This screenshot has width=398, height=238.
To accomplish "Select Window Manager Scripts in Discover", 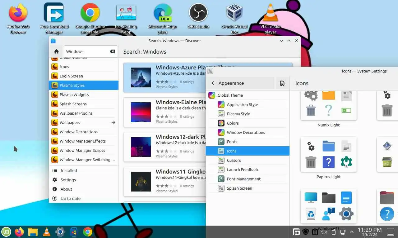I will pos(84,150).
